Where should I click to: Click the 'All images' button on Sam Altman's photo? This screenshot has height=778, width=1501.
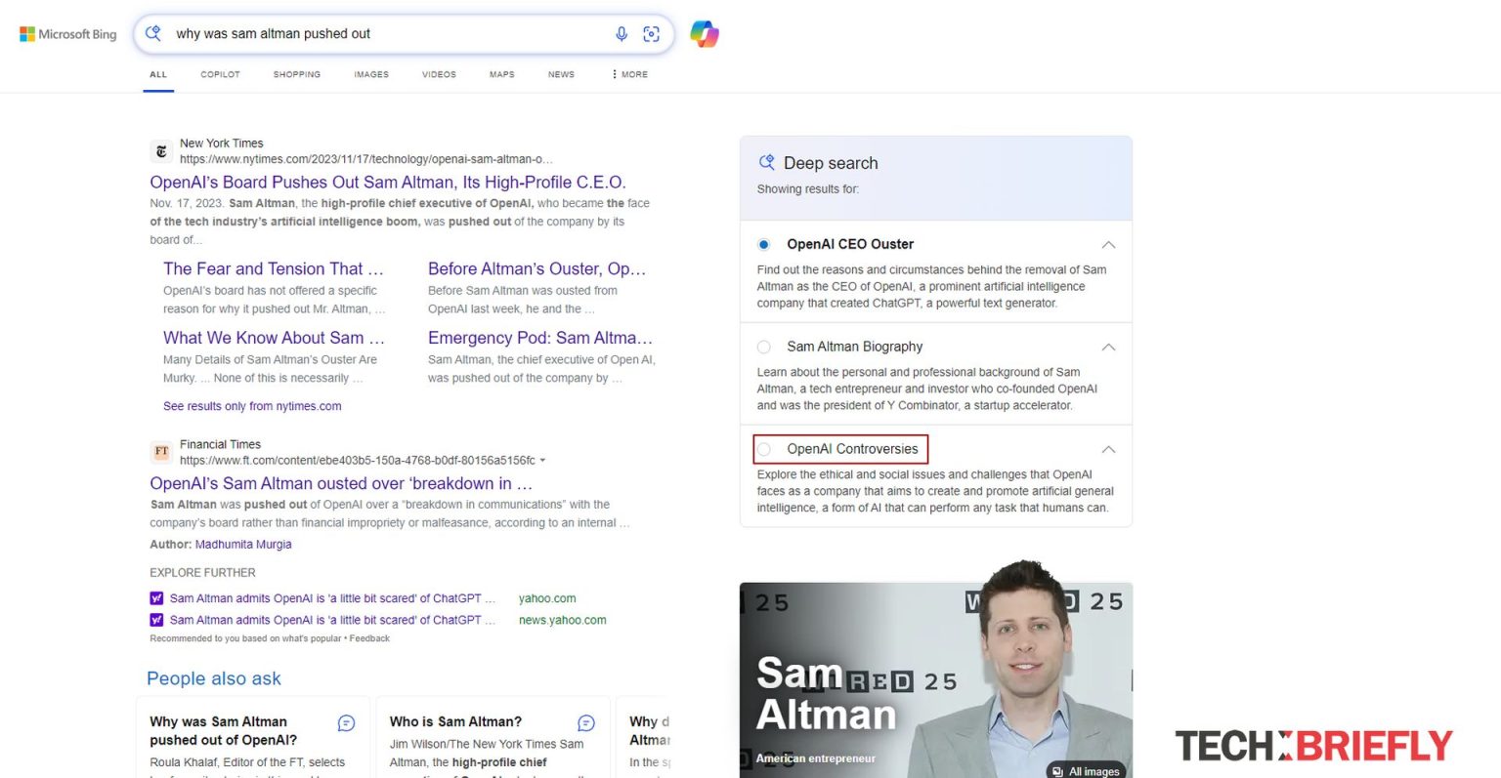click(x=1085, y=771)
